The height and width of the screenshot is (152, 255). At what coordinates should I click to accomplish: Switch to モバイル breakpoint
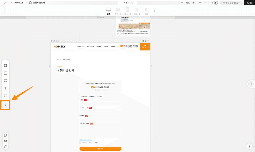(x=137, y=11)
